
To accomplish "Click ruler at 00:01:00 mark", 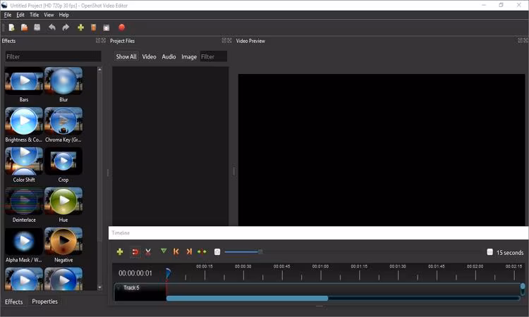I will [320, 266].
